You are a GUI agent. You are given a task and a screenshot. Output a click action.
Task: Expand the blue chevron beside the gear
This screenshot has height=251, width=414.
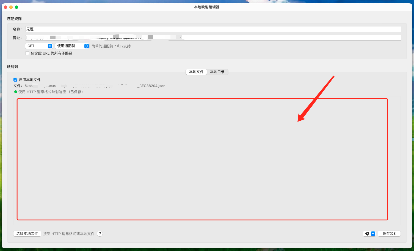pos(372,233)
